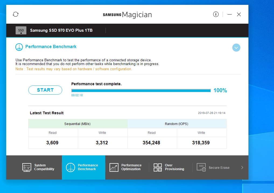Click the Performance Benchmark clock icon in header

tap(19, 47)
